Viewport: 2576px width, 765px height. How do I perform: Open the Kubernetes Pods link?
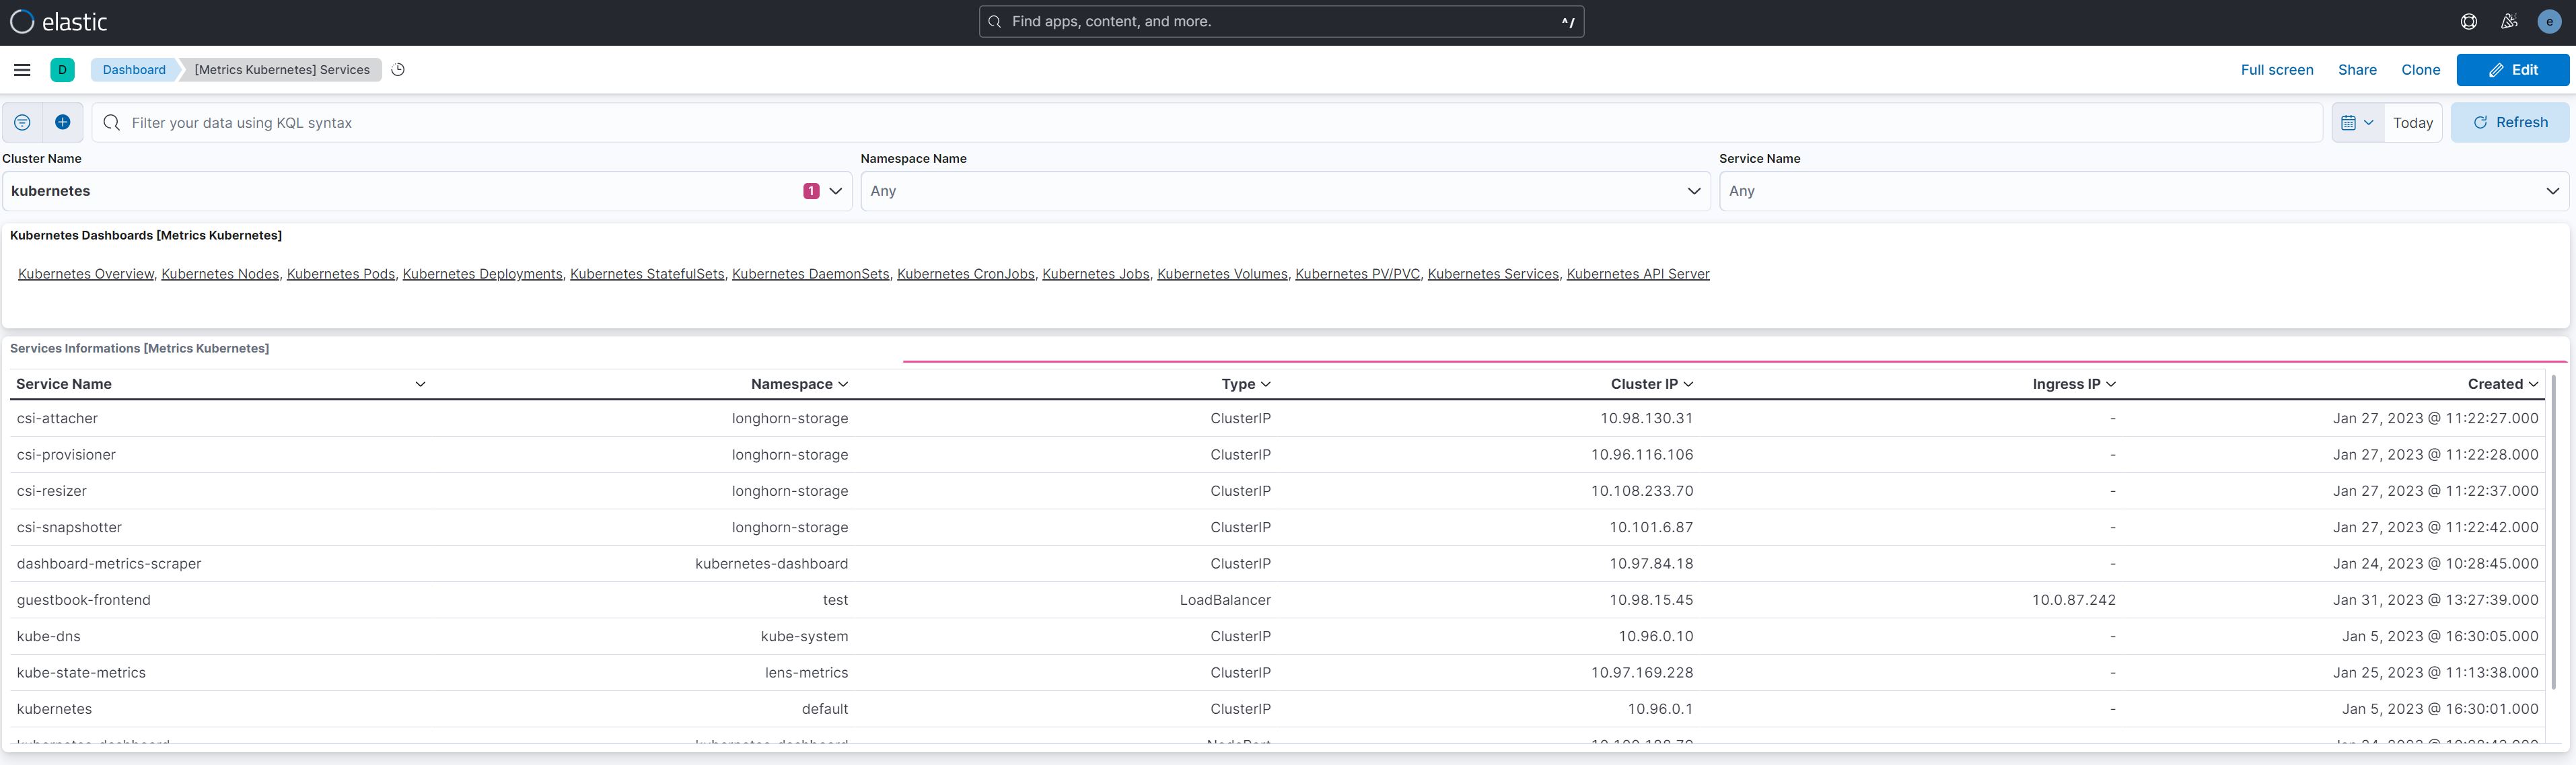[341, 274]
